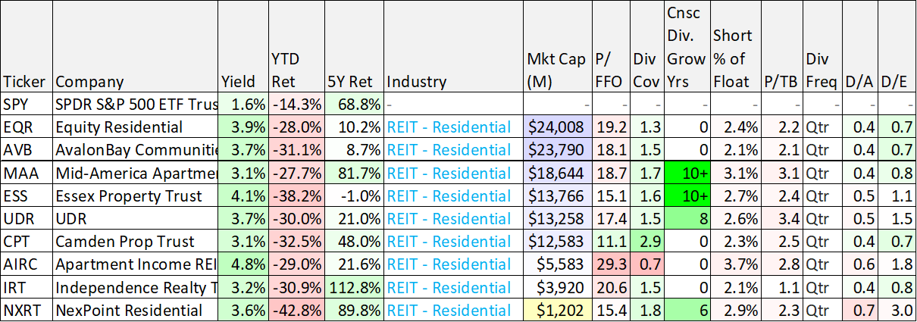
Task: Select the Camden Prop Trust cell
Action: click(135, 242)
